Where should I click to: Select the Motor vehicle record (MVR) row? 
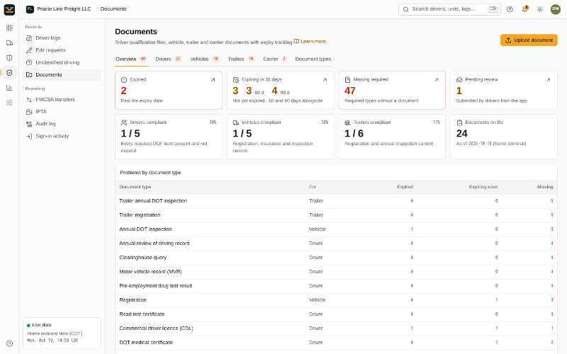[x=336, y=272]
